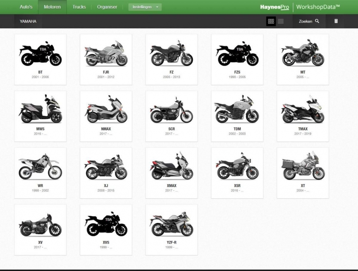Click the years 2001 - 2012 text
The width and height of the screenshot is (358, 271).
[106, 77]
